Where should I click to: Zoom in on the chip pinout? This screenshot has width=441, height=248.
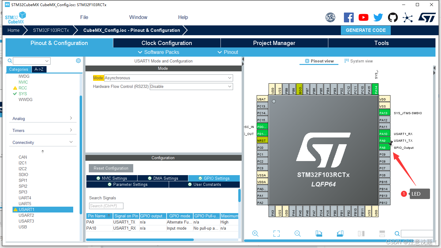click(x=255, y=234)
